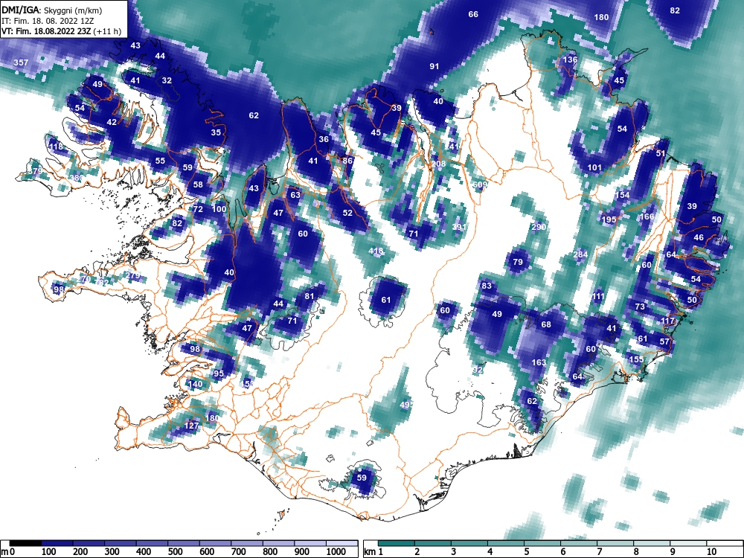Click the visibility value 495 on the map
The image size is (744, 558).
[407, 405]
